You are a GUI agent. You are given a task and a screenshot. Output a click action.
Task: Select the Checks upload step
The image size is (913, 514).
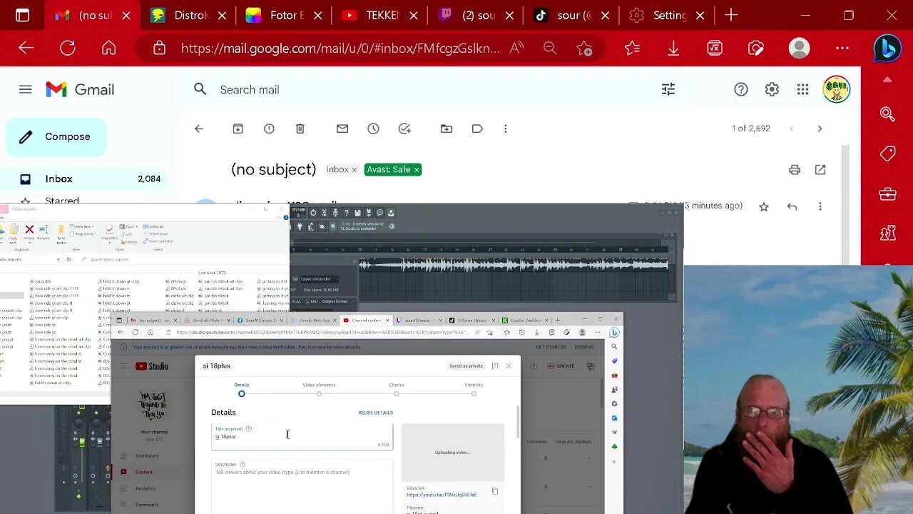coord(396,389)
